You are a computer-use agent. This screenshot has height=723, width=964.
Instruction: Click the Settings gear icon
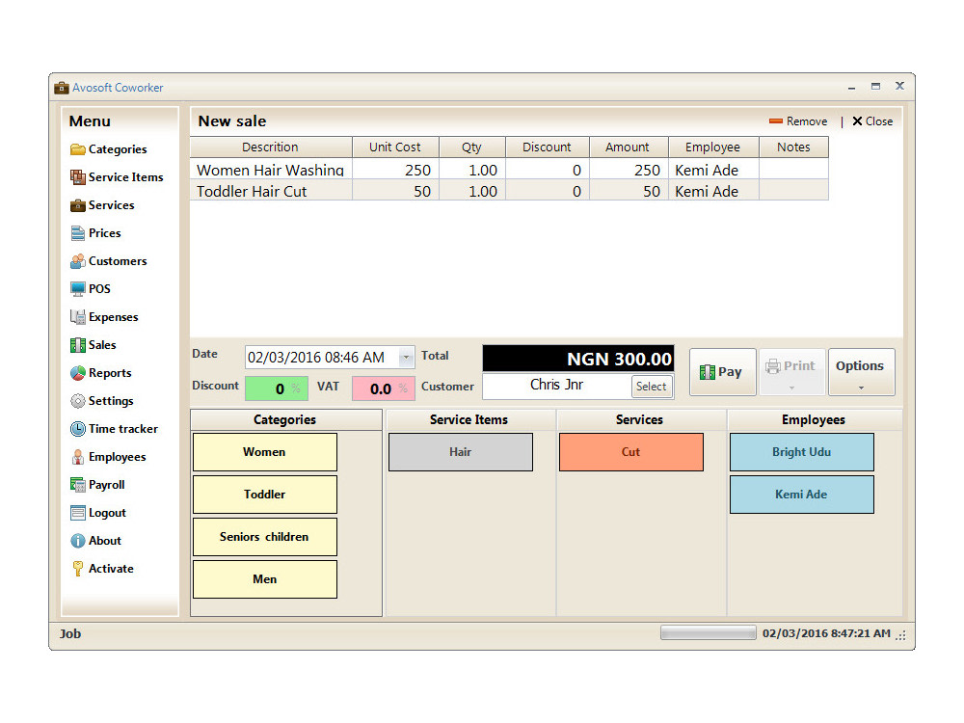77,401
